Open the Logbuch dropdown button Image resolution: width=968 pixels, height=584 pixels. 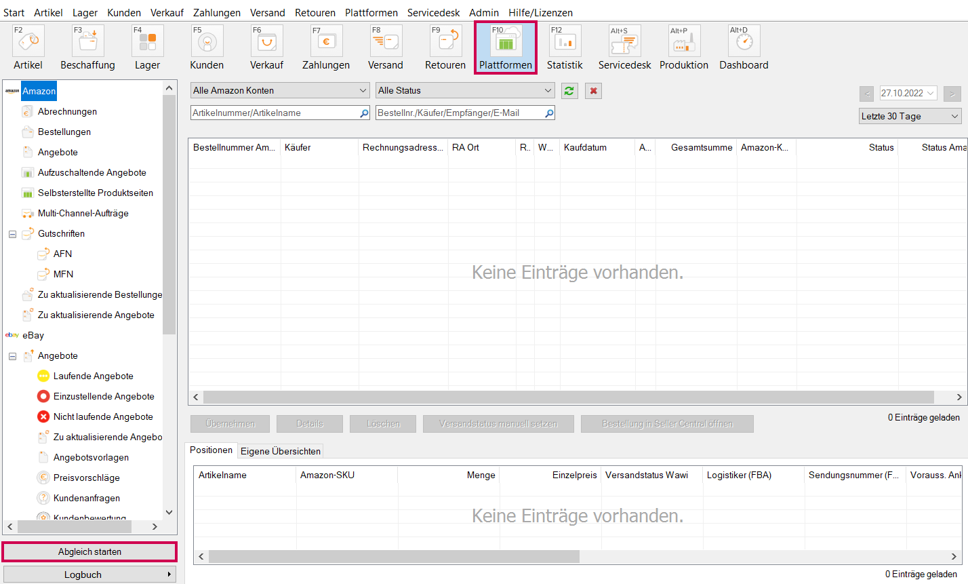(89, 575)
